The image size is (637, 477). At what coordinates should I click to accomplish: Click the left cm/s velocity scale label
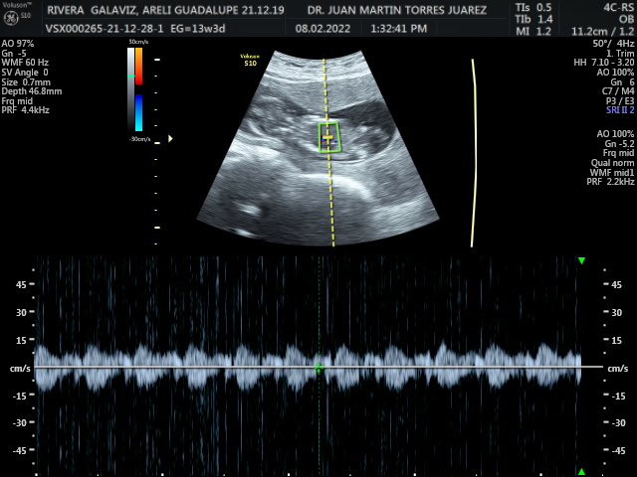click(20, 369)
